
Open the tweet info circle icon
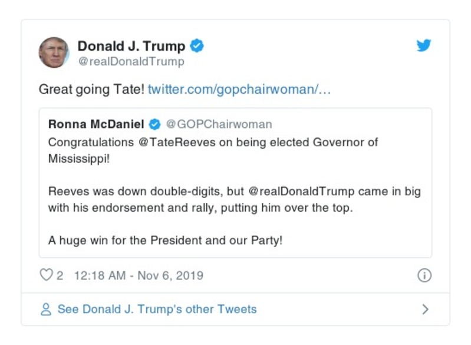pos(424,275)
